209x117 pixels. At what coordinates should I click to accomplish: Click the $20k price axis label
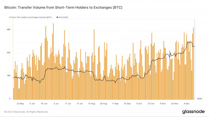pyautogui.click(x=200, y=98)
